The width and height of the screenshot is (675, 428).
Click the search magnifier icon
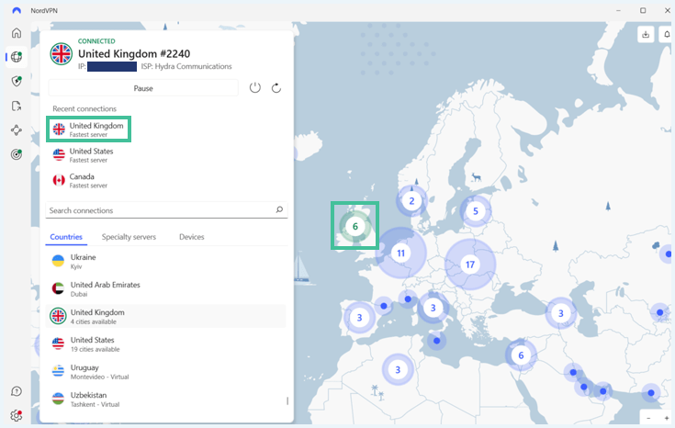tap(279, 209)
